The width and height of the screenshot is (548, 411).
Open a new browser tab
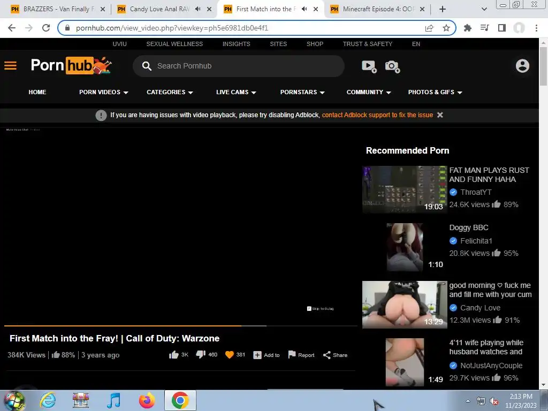point(443,9)
